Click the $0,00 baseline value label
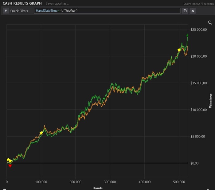Image resolution: width=215 pixels, height=190 pixels. pyautogui.click(x=195, y=163)
